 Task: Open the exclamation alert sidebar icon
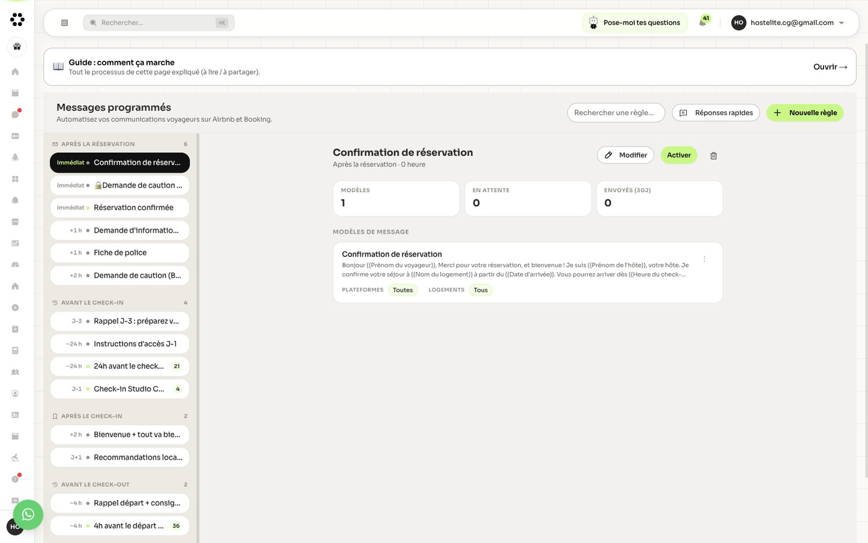click(x=16, y=479)
